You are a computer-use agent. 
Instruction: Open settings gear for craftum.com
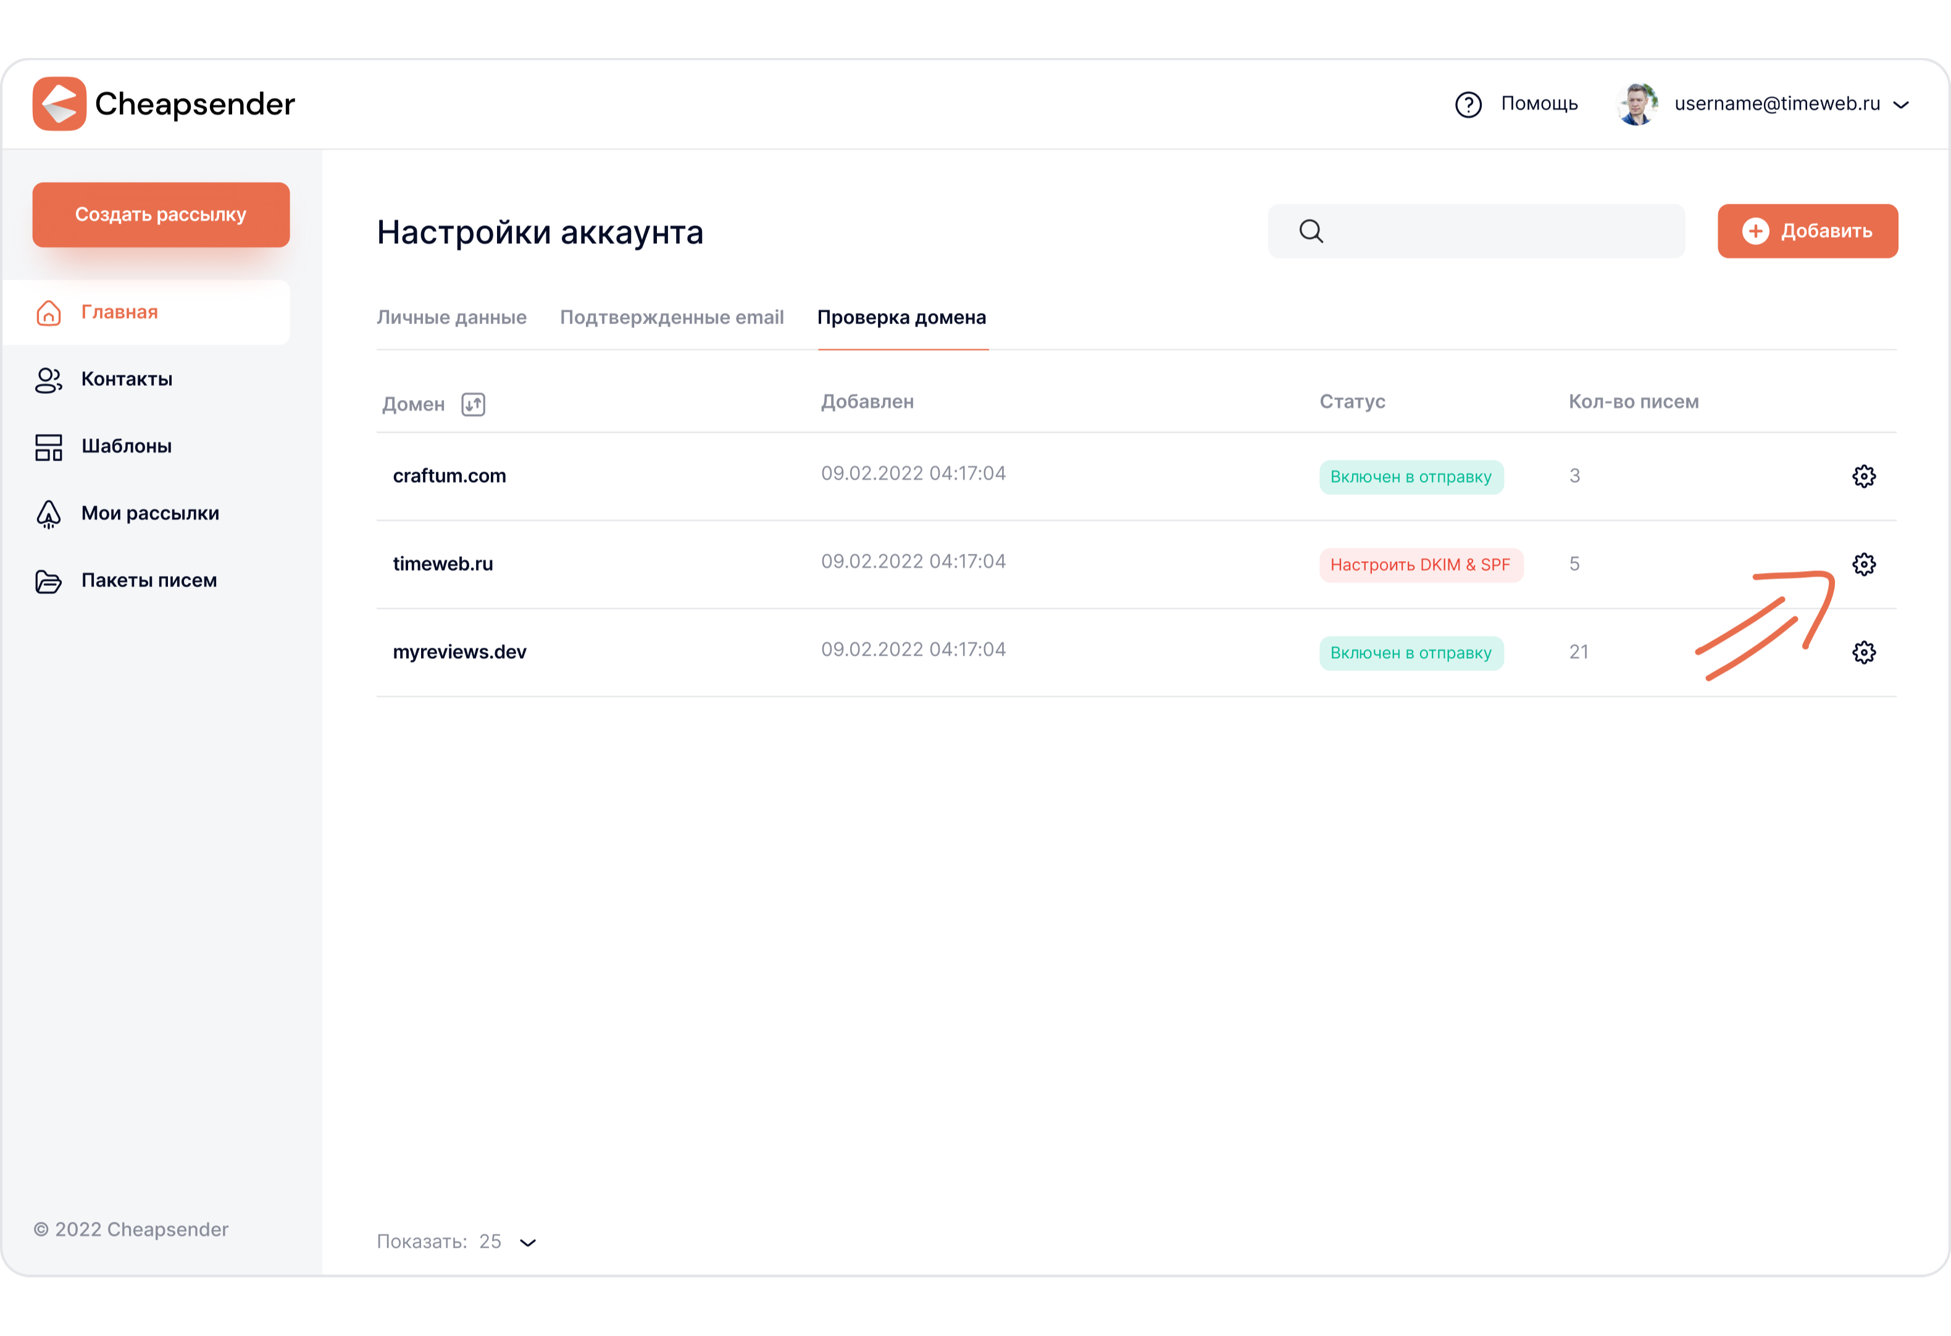[x=1864, y=477]
